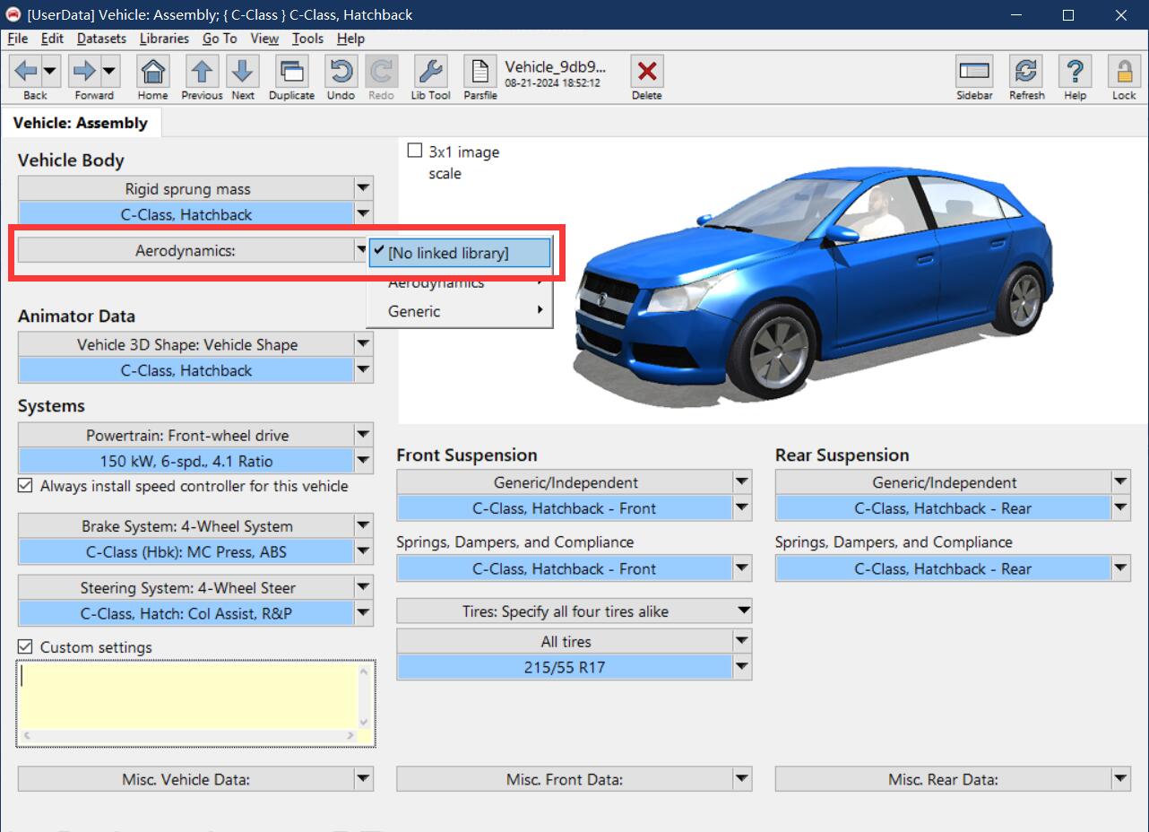The image size is (1149, 832).
Task: Open the Help question mark icon
Action: click(x=1076, y=71)
